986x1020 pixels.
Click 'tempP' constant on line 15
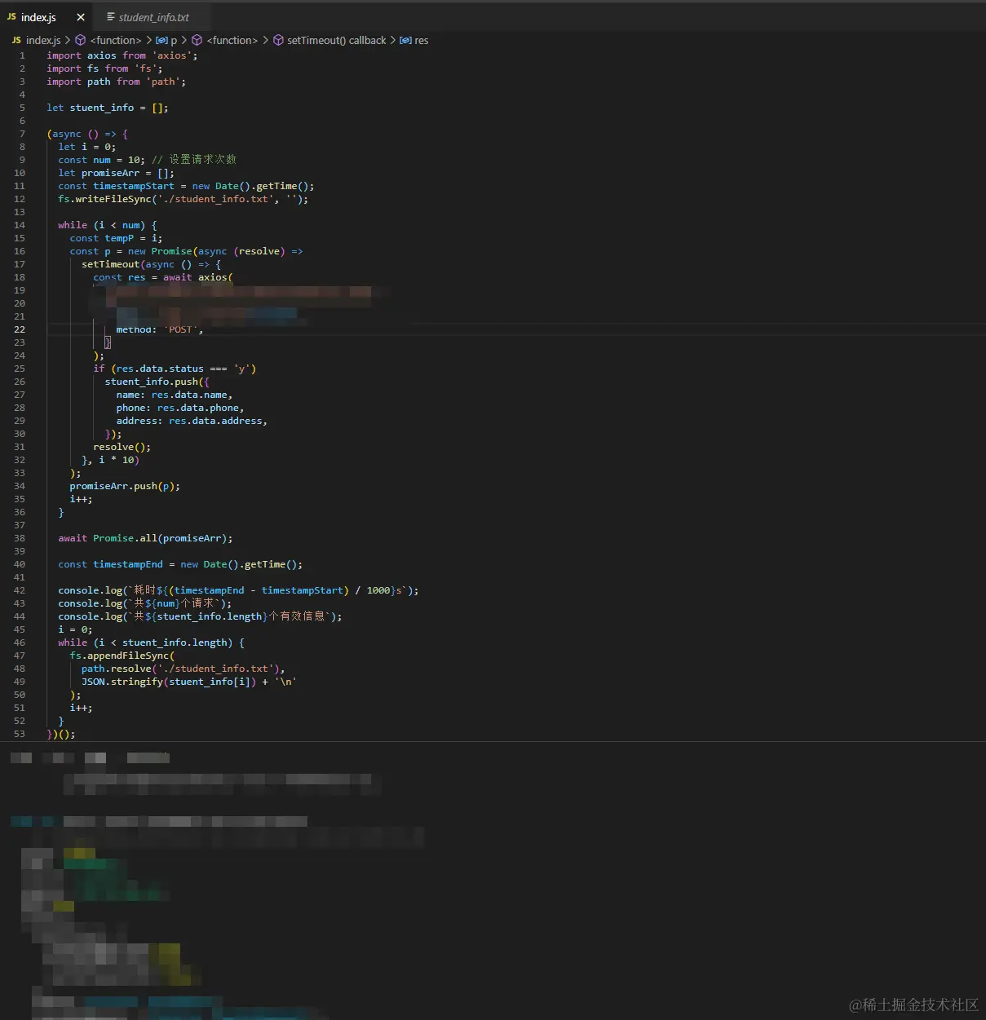pyautogui.click(x=119, y=238)
